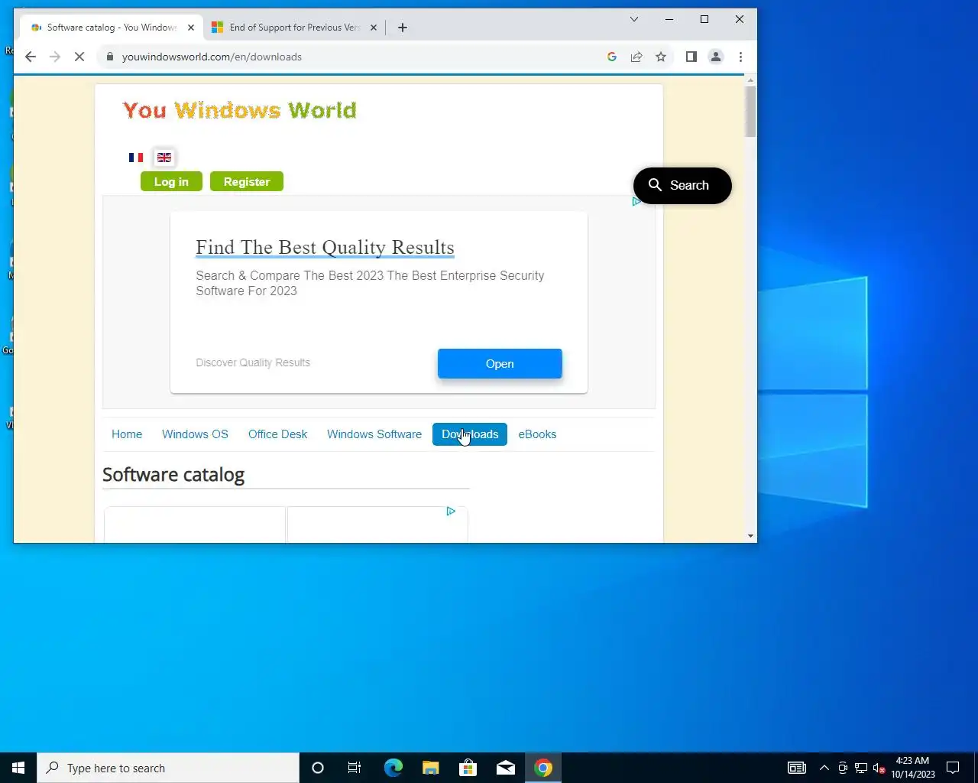The image size is (978, 783).
Task: Click the scrollbar up arrow
Action: tap(751, 80)
